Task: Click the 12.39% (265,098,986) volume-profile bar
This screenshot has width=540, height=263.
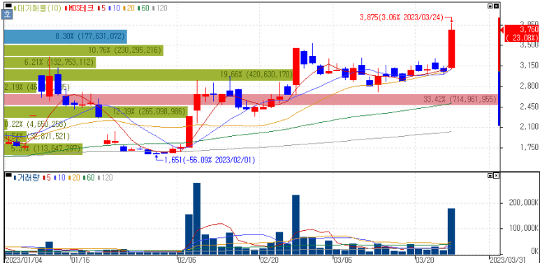Action: pos(96,112)
